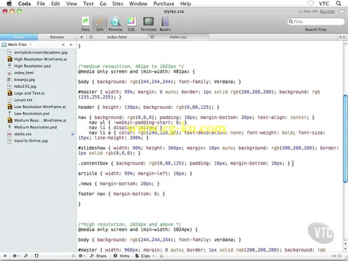
Task: Open the View menu
Action: [71, 3]
